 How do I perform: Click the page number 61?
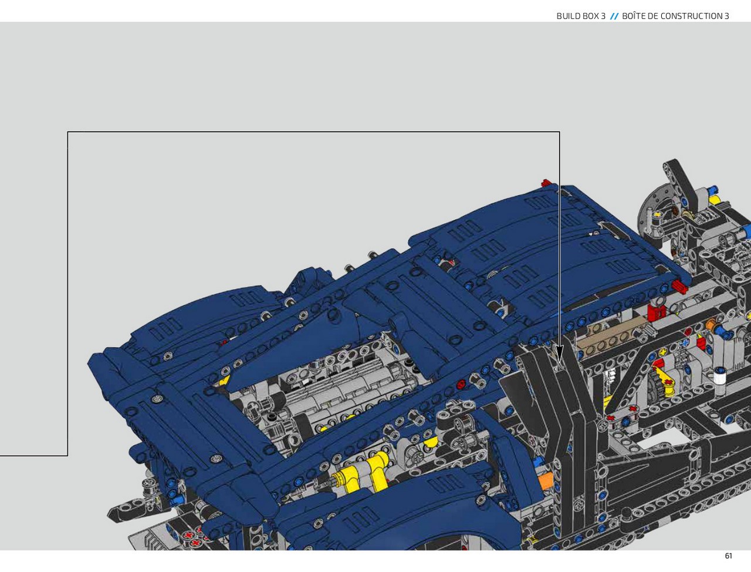pyautogui.click(x=729, y=556)
